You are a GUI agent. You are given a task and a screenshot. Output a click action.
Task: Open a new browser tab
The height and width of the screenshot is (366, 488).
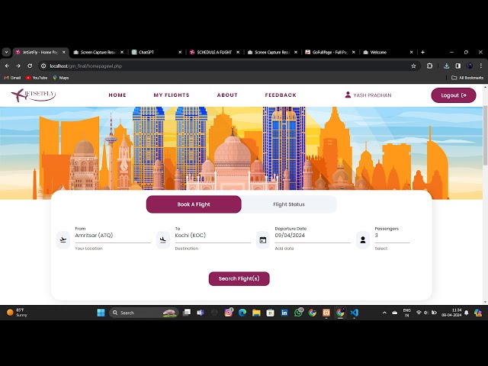click(x=422, y=53)
